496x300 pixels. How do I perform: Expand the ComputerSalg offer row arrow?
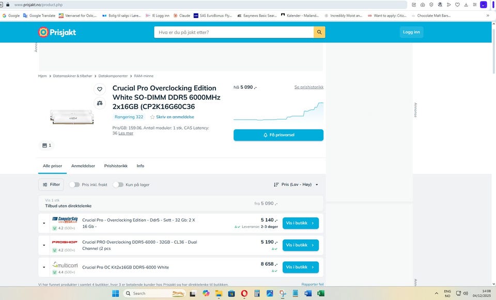(x=44, y=223)
